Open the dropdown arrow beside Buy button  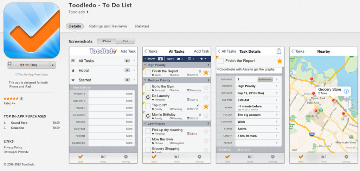[x=53, y=65]
